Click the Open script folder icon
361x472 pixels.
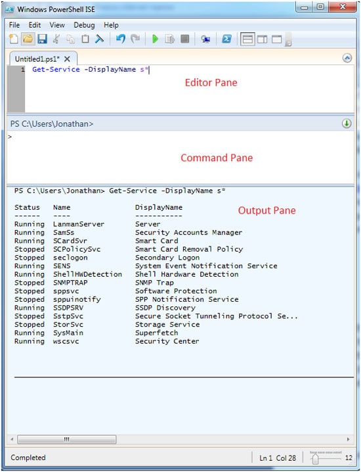pyautogui.click(x=28, y=39)
